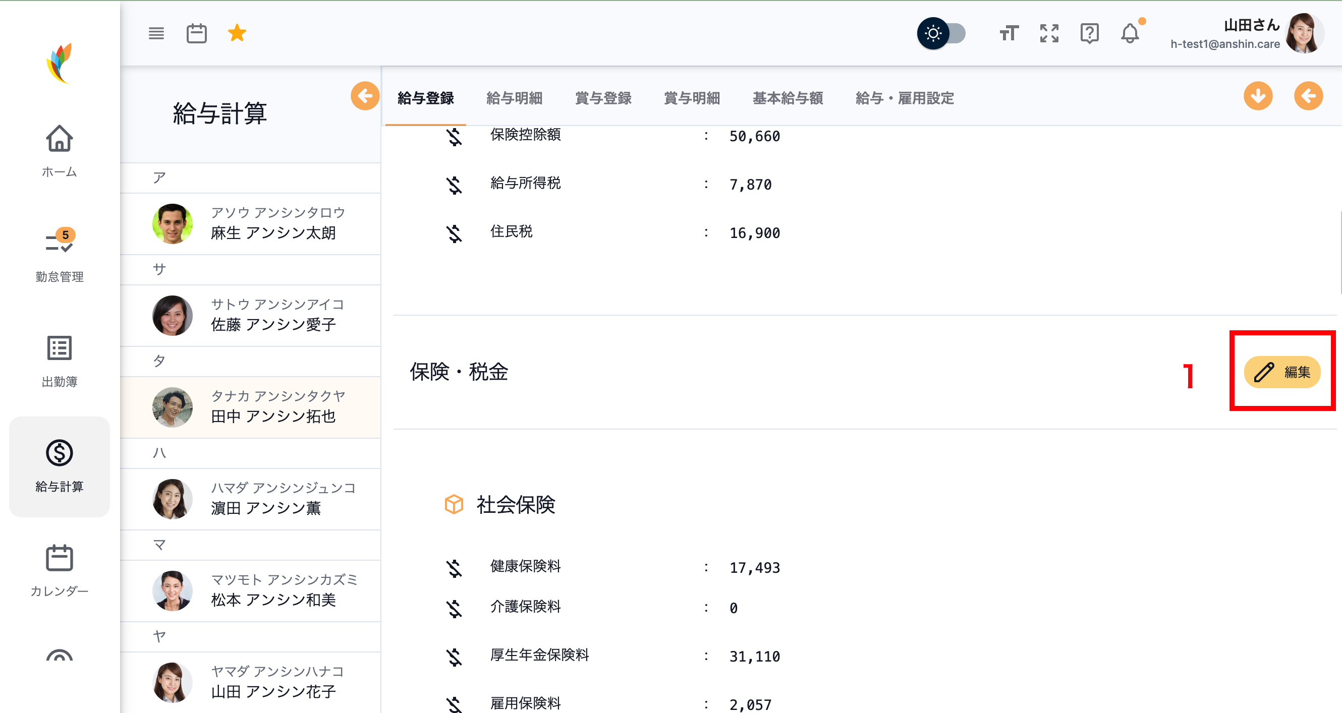Click the calendar icon in top toolbar
The height and width of the screenshot is (713, 1342).
pyautogui.click(x=196, y=34)
